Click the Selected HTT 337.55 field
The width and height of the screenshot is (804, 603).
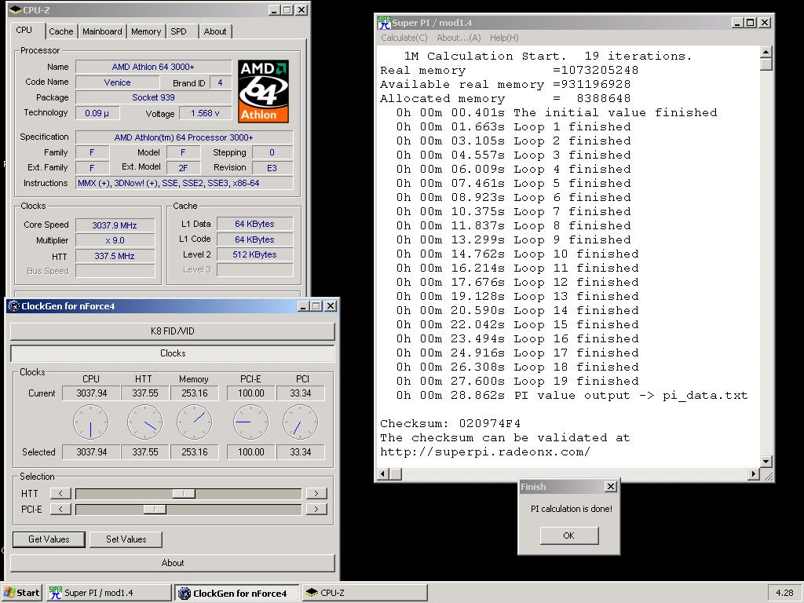tap(145, 452)
